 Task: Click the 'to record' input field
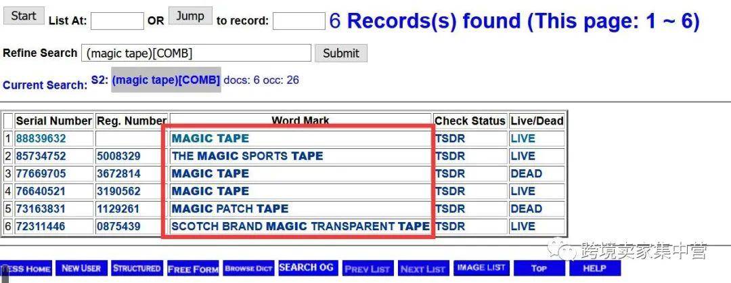point(298,21)
